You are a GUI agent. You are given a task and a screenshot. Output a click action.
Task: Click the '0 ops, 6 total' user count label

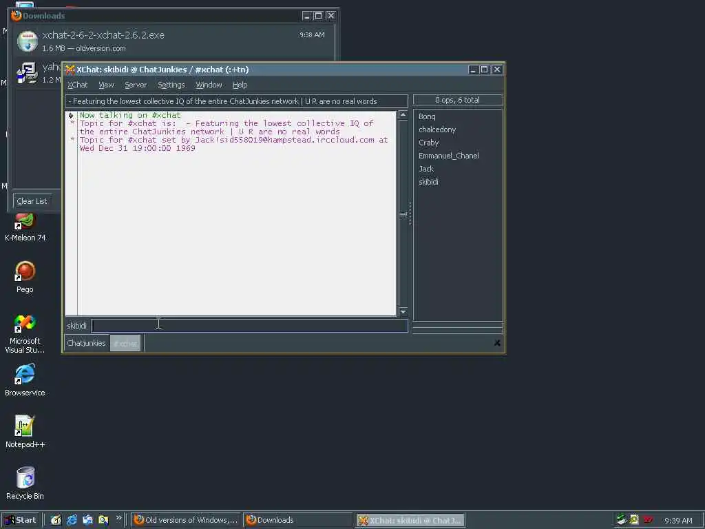[457, 100]
